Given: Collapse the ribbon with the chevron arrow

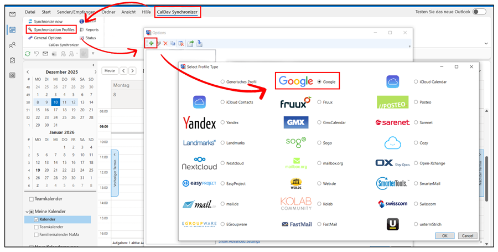Looking at the screenshot, I should pyautogui.click(x=486, y=43).
